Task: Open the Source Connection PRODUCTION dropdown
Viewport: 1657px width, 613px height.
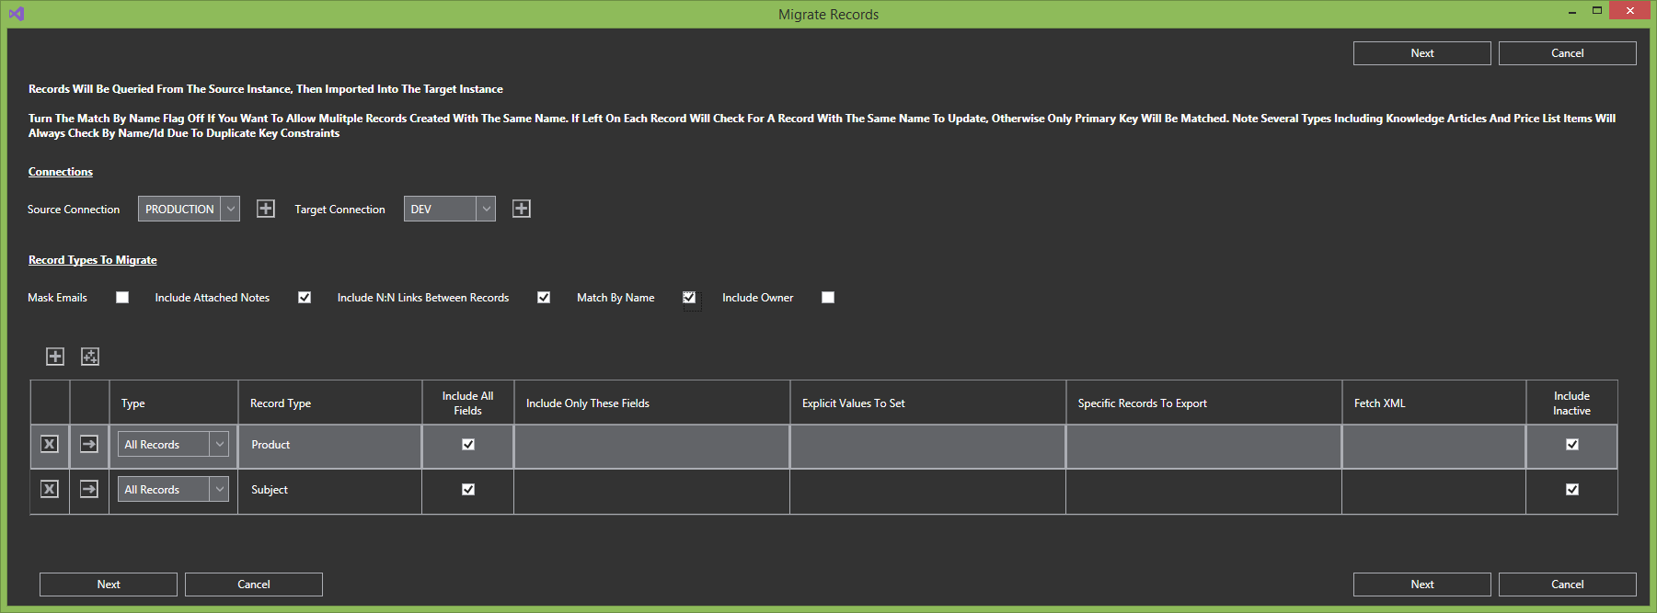Action: click(x=189, y=209)
